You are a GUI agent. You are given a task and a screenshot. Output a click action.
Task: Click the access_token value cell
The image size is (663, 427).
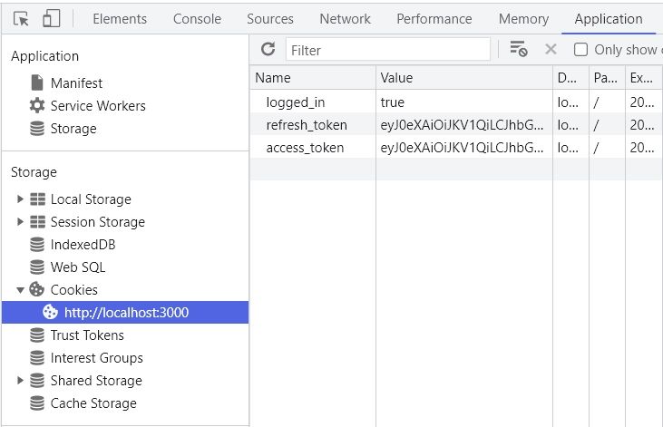point(464,148)
